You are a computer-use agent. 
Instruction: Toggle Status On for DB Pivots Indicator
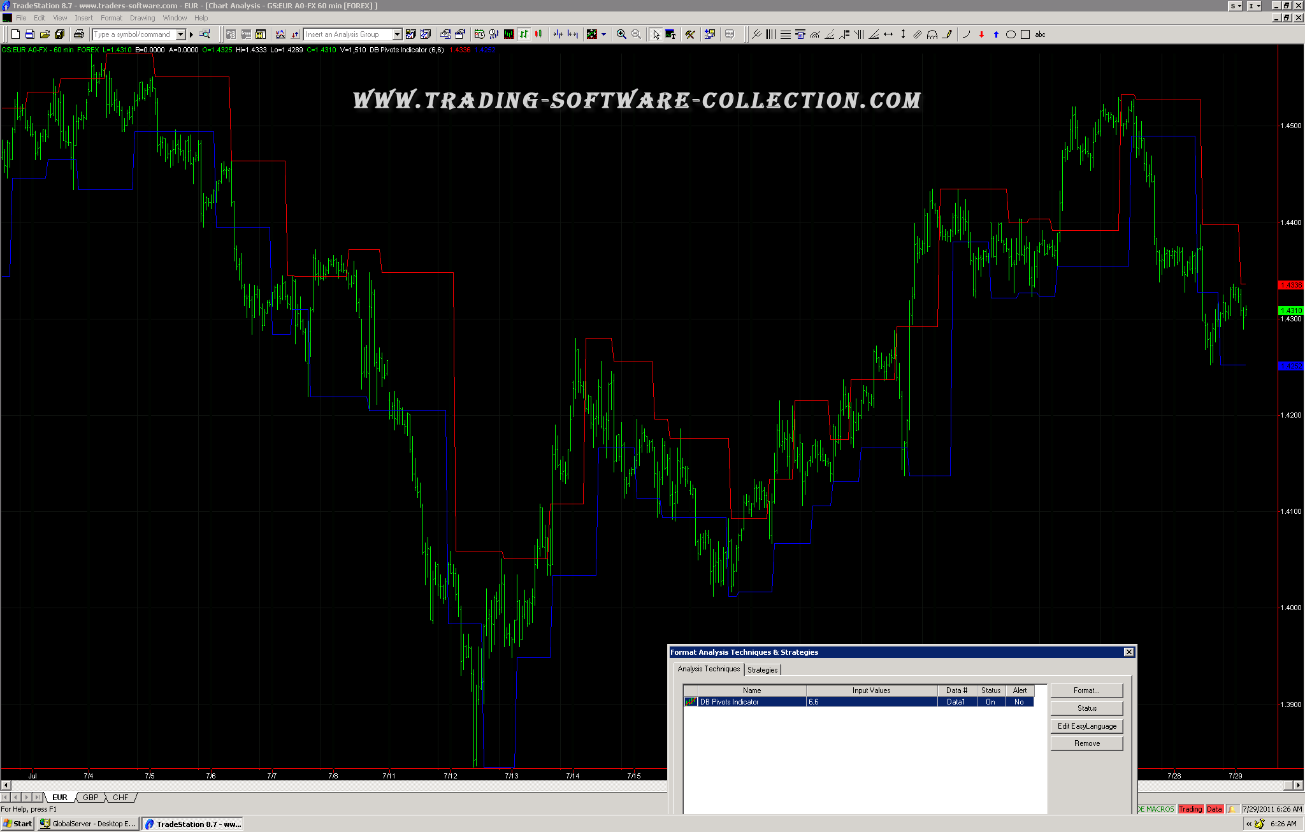pyautogui.click(x=990, y=702)
